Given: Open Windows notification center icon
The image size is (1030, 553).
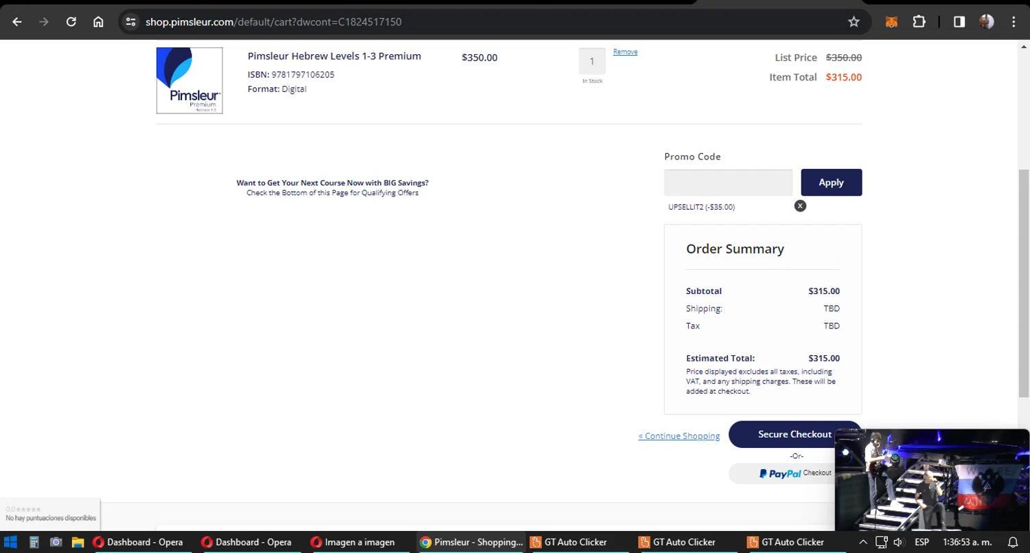Looking at the screenshot, I should (x=1013, y=542).
